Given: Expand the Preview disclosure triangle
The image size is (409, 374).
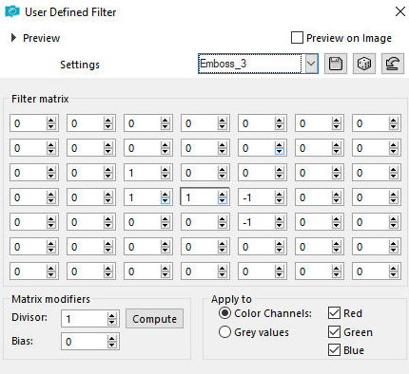Looking at the screenshot, I should coord(13,38).
